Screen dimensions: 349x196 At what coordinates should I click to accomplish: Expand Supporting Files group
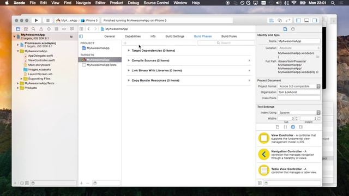tap(21, 78)
